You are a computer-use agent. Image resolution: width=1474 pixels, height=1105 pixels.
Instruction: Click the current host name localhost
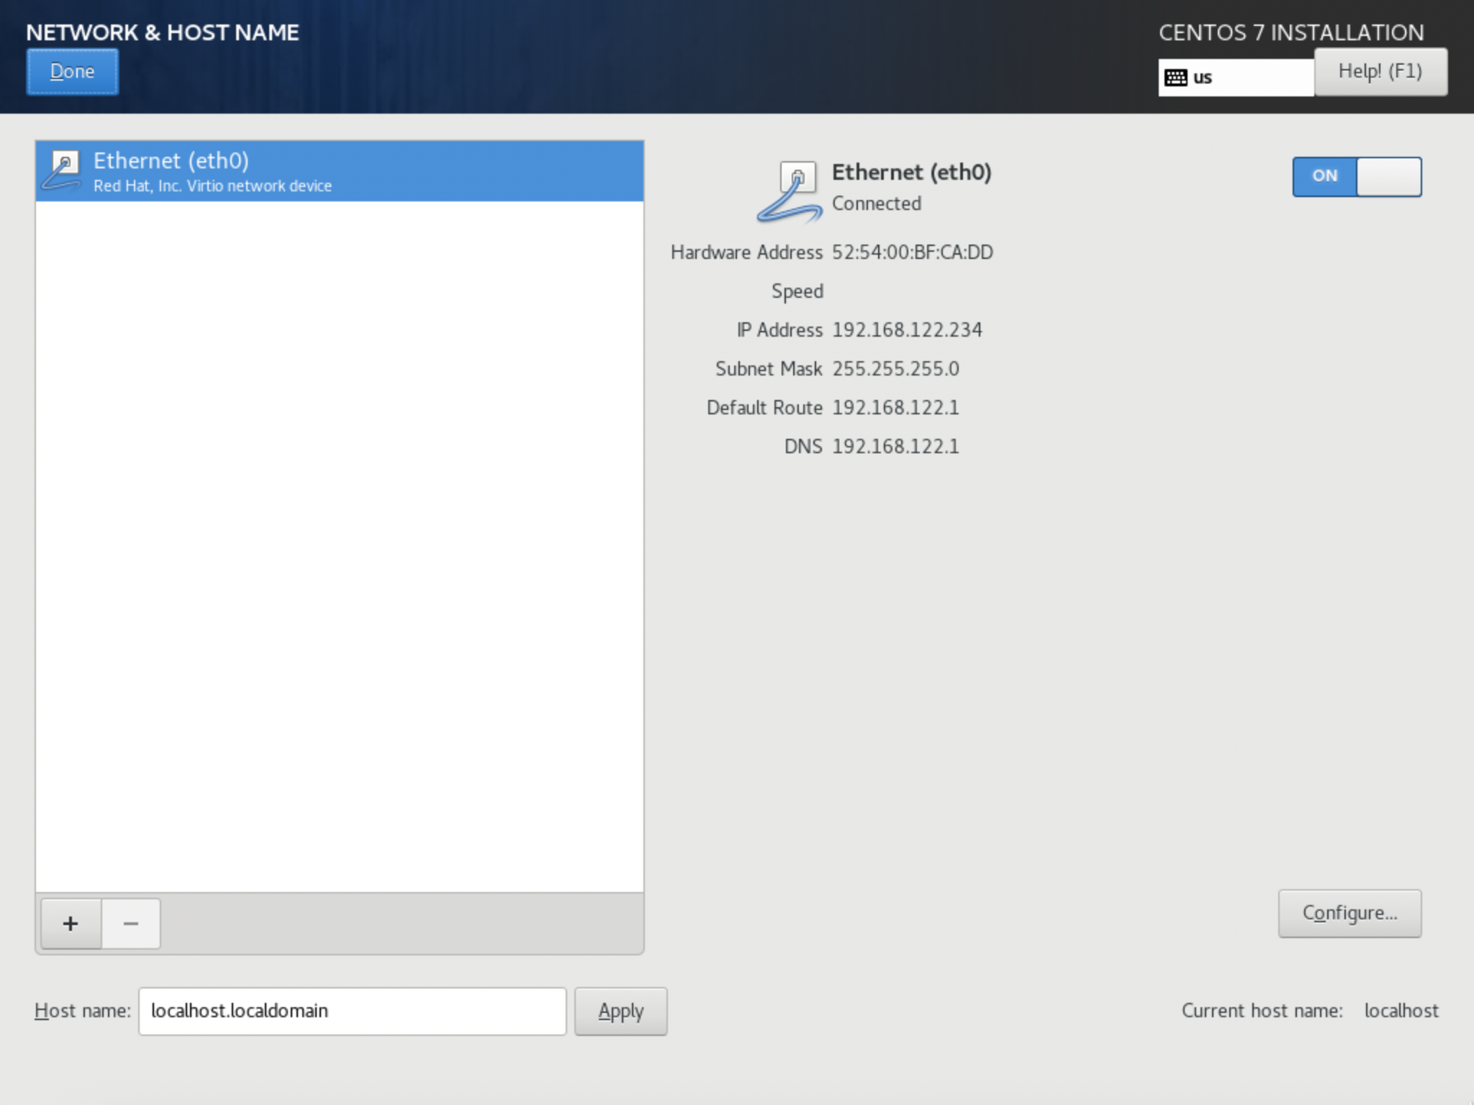tap(1401, 1011)
